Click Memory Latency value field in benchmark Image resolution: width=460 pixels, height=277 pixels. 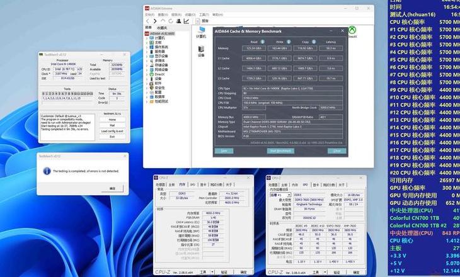(331, 48)
